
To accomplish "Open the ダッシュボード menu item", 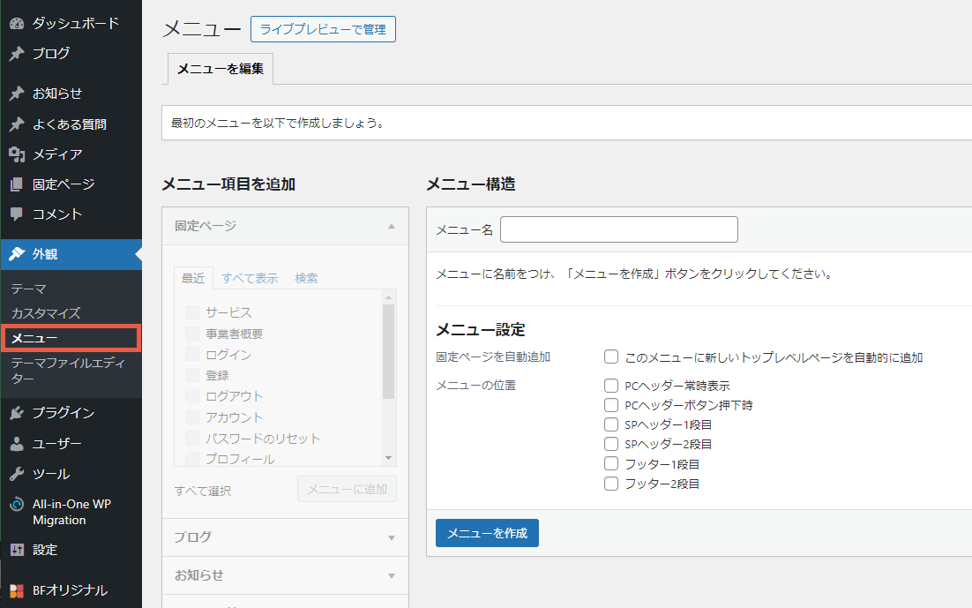I will pos(71,24).
